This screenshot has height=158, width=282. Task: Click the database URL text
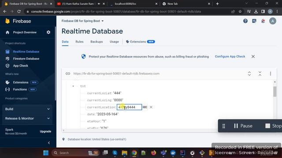(x=116, y=73)
